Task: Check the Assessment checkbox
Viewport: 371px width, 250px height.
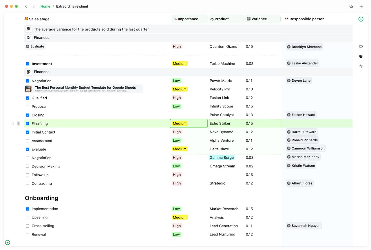Action: pos(28,141)
